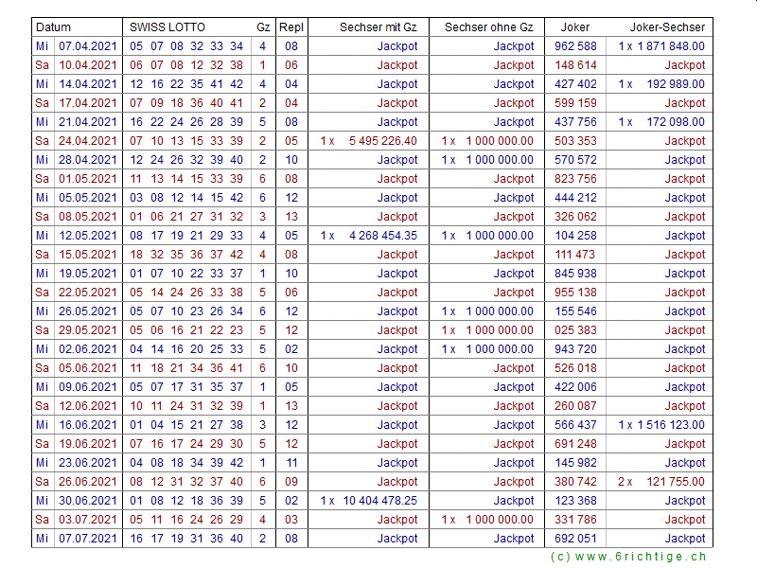This screenshot has height=568, width=757.
Task: Click the Repl column header
Action: pyautogui.click(x=291, y=27)
